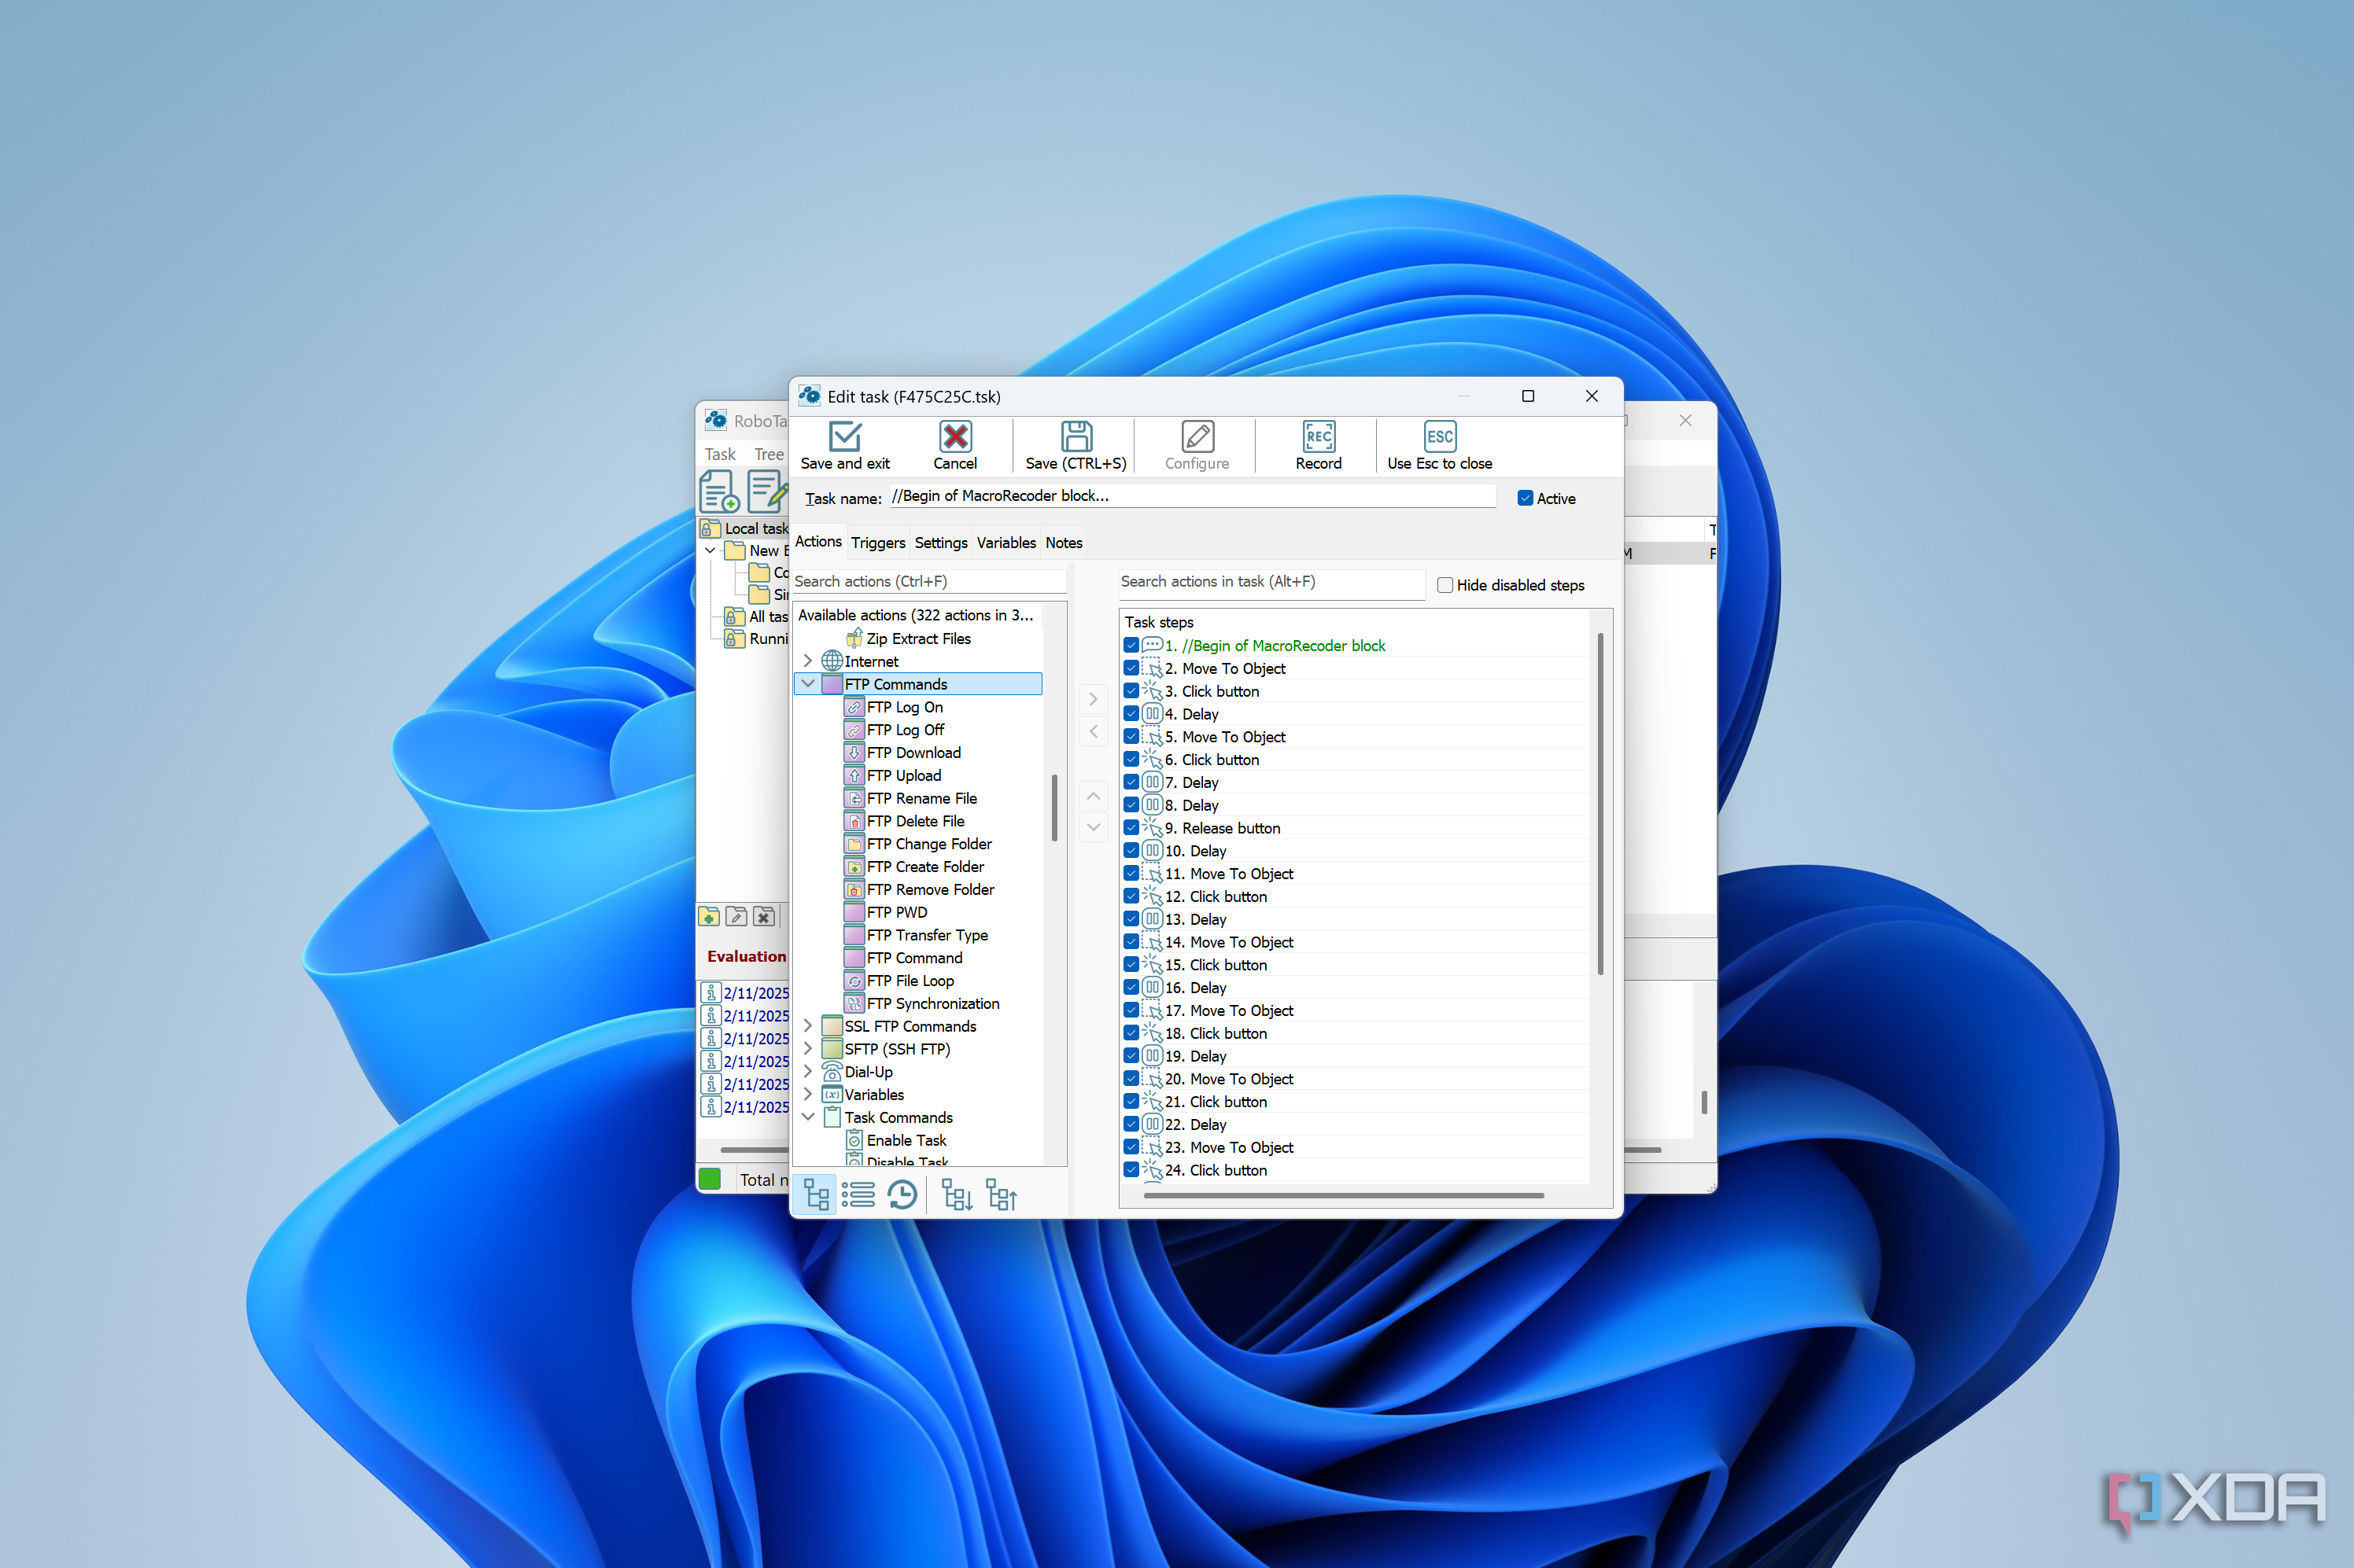Collapse the FTP Commands category
The width and height of the screenshot is (2354, 1568).
807,684
